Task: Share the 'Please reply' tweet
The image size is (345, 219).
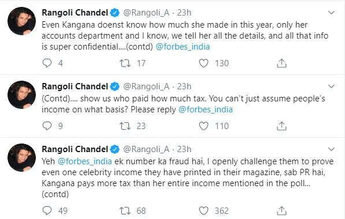Action: 281,126
